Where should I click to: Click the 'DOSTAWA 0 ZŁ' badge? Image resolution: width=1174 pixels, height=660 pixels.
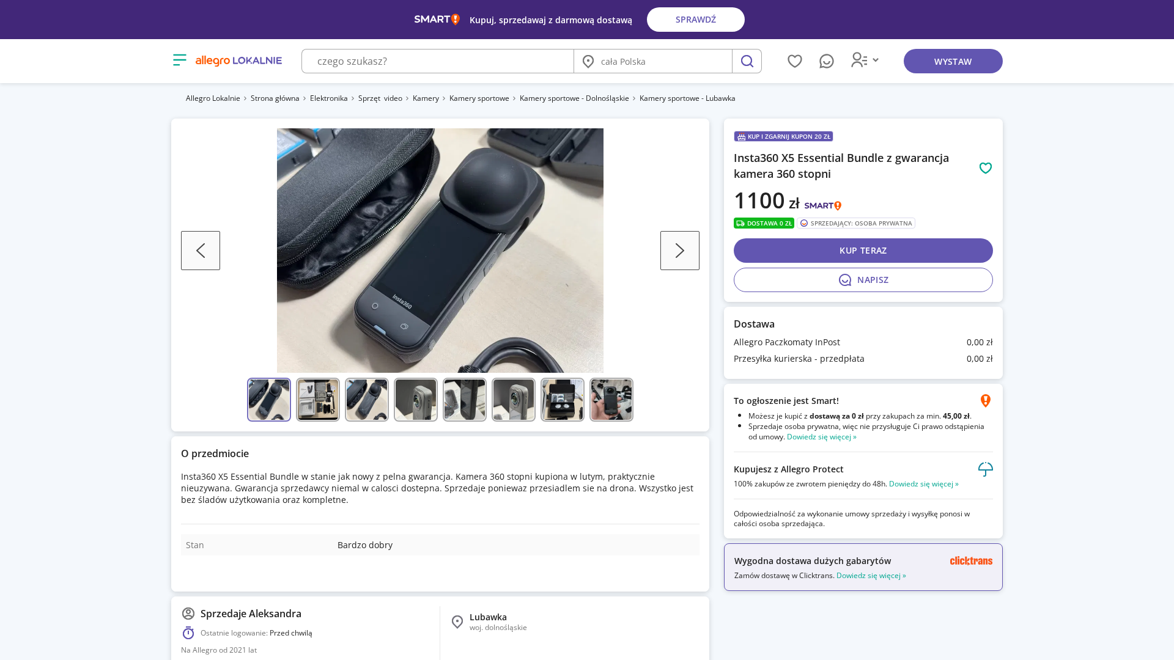pyautogui.click(x=764, y=223)
